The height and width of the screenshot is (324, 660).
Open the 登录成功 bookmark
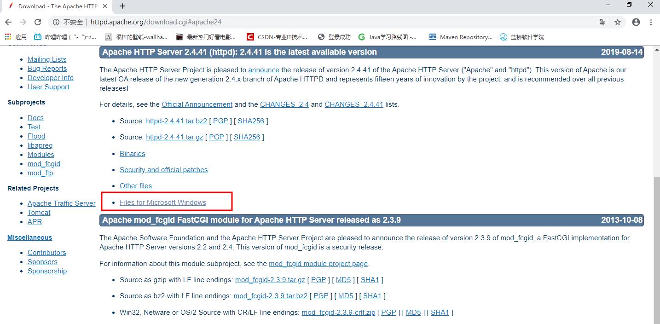click(x=334, y=37)
